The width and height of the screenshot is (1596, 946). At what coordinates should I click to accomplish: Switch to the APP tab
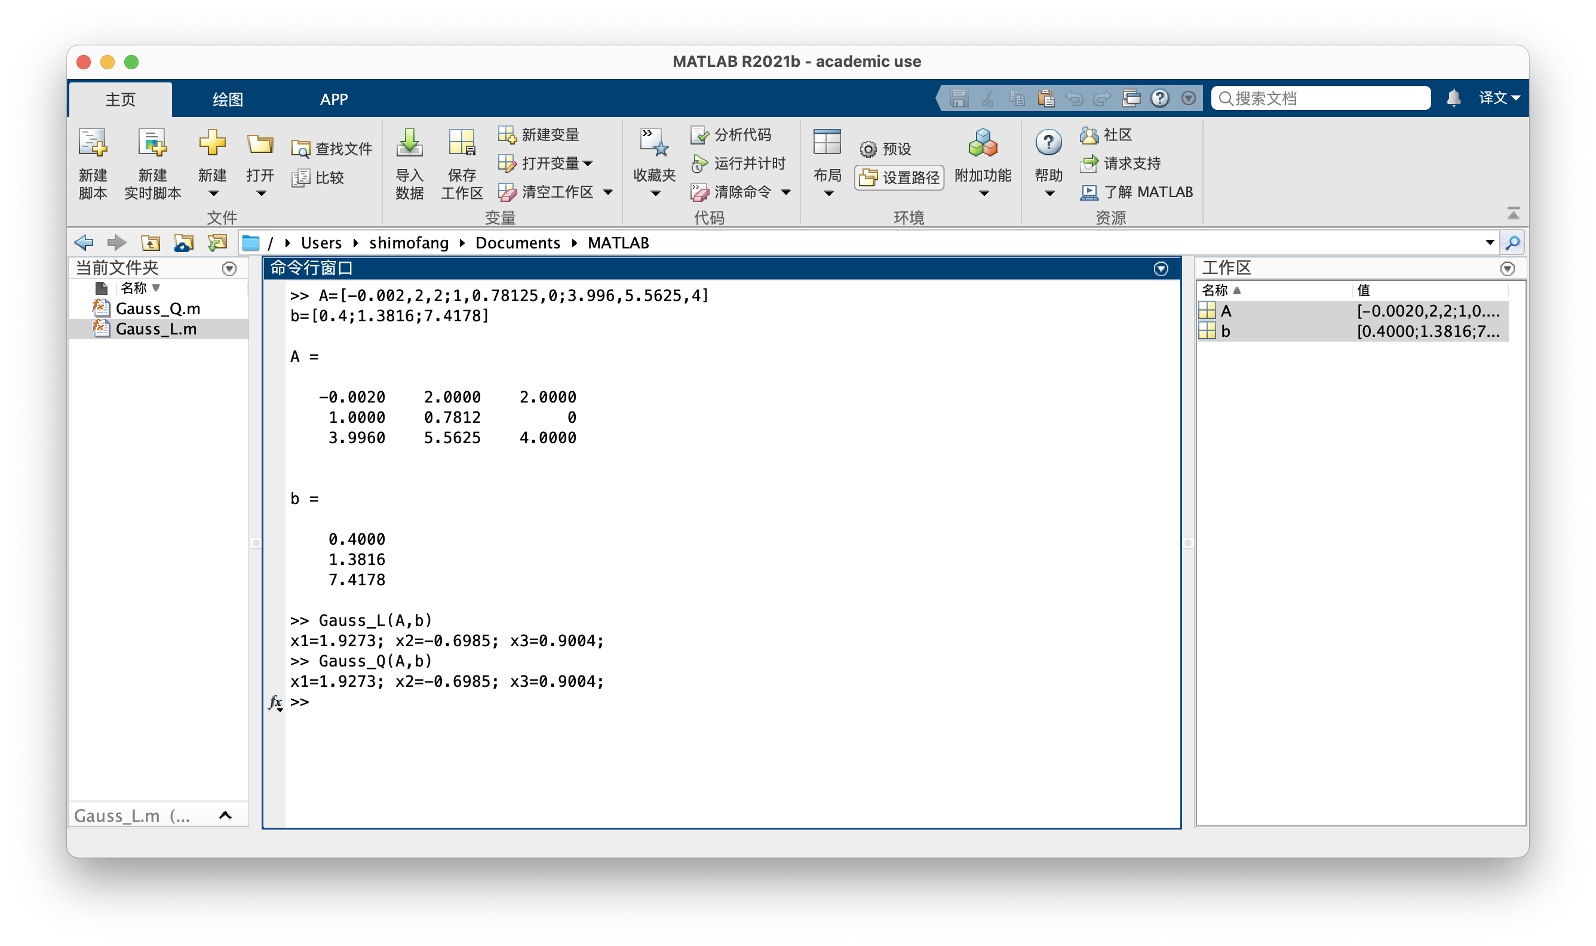[x=333, y=100]
